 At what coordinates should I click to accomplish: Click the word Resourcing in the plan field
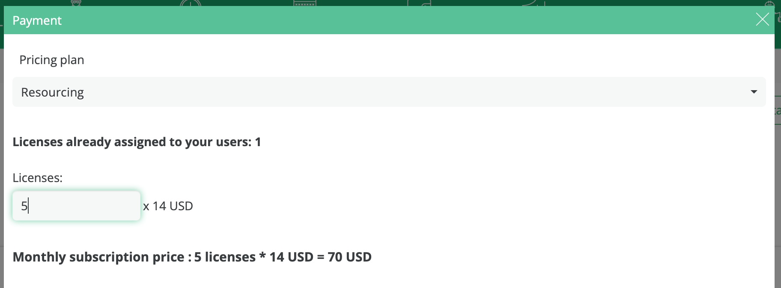point(52,92)
